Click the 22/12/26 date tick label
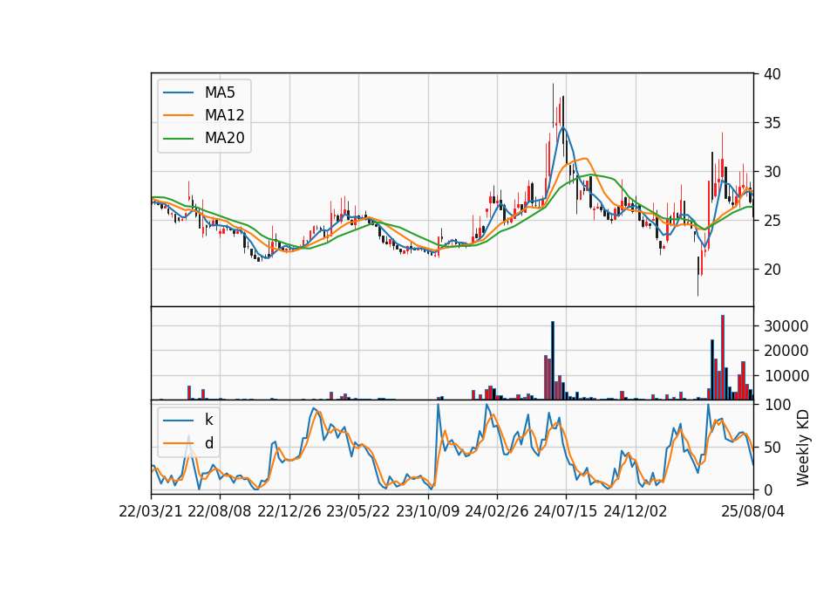The width and height of the screenshot is (837, 602). click(289, 511)
